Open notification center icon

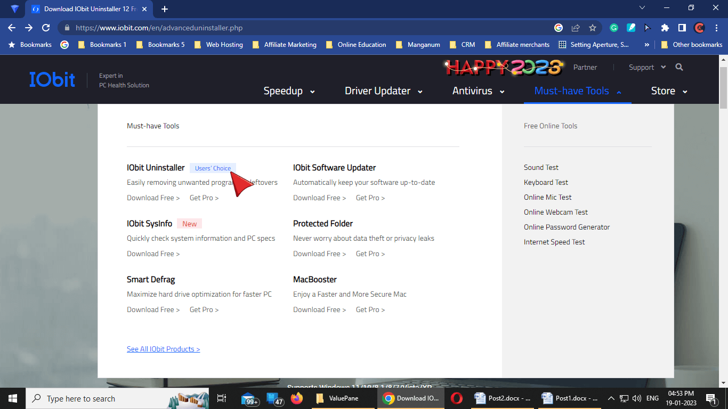click(710, 398)
